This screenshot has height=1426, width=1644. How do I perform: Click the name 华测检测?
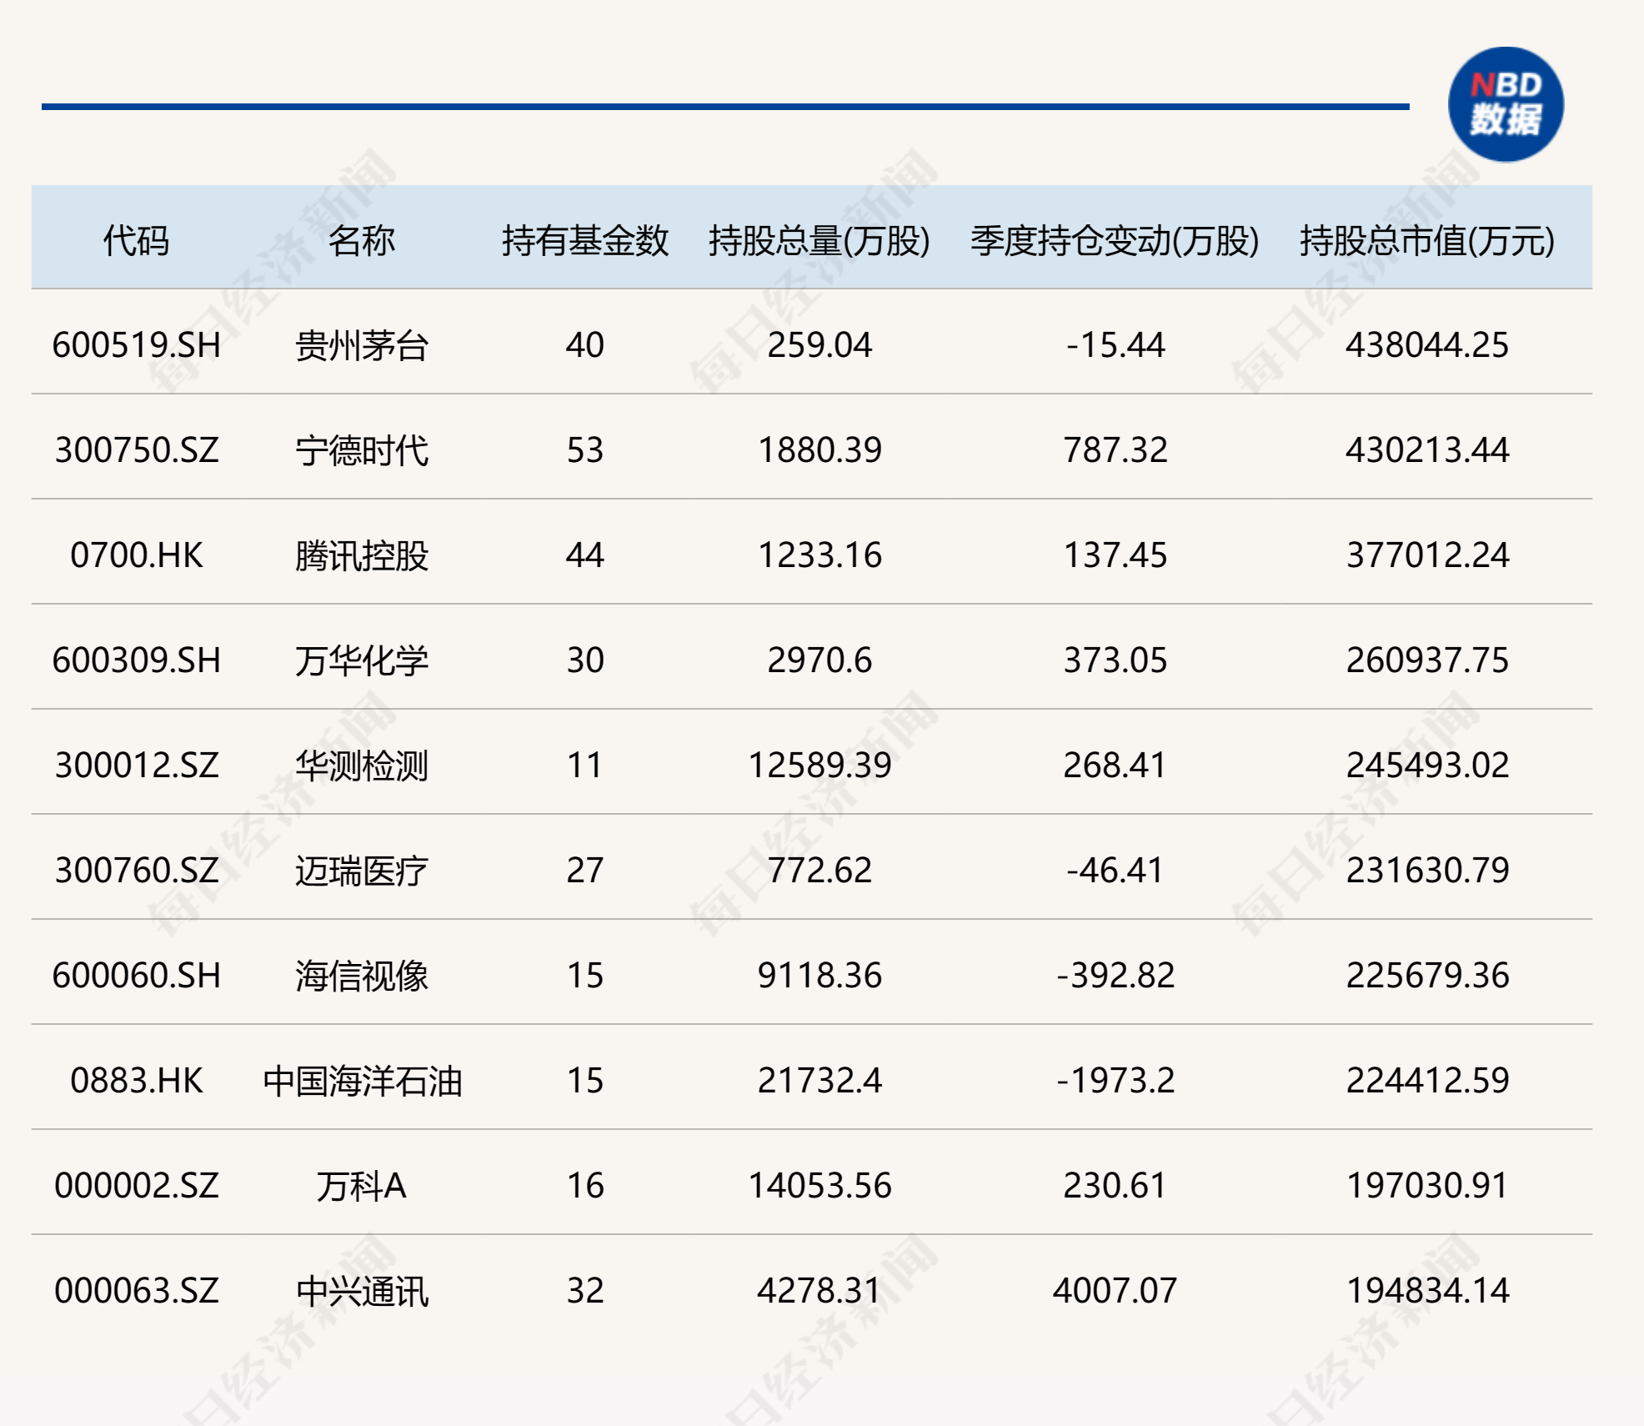(x=362, y=766)
